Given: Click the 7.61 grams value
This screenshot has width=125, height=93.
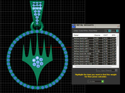Looking at the screenshot, I should pyautogui.click(x=96, y=43).
